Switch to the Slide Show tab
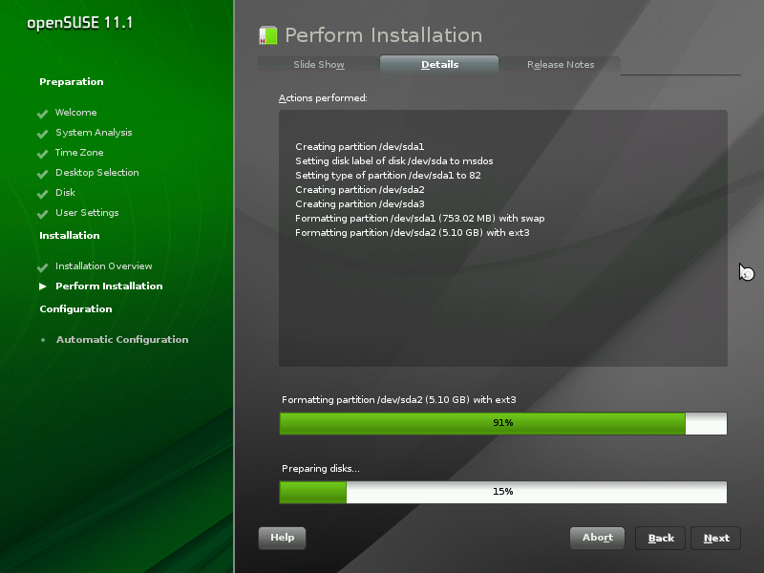 tap(319, 65)
